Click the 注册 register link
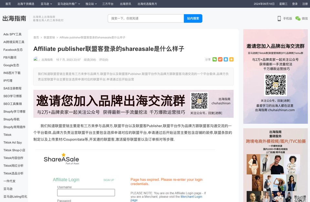310x202 pixels. 305,4
